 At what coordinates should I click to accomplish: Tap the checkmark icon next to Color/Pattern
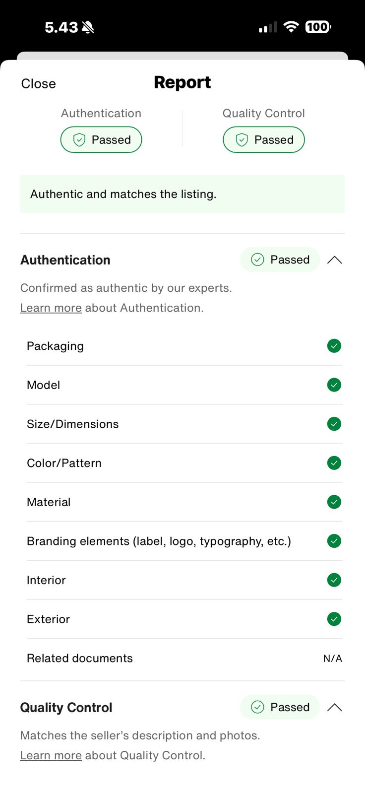334,463
